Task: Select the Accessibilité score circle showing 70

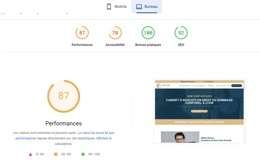Action: (x=115, y=33)
